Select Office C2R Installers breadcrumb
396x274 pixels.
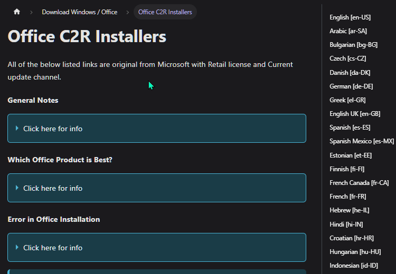point(165,12)
